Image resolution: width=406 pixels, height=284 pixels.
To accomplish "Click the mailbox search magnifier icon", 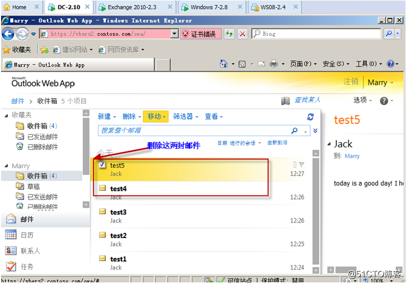I will (x=294, y=130).
